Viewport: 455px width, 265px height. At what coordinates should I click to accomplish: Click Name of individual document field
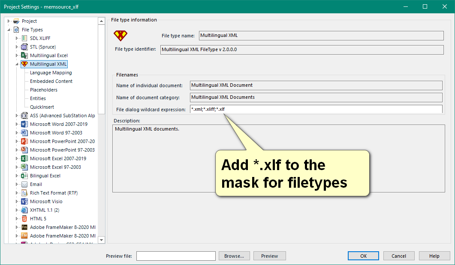coord(316,85)
